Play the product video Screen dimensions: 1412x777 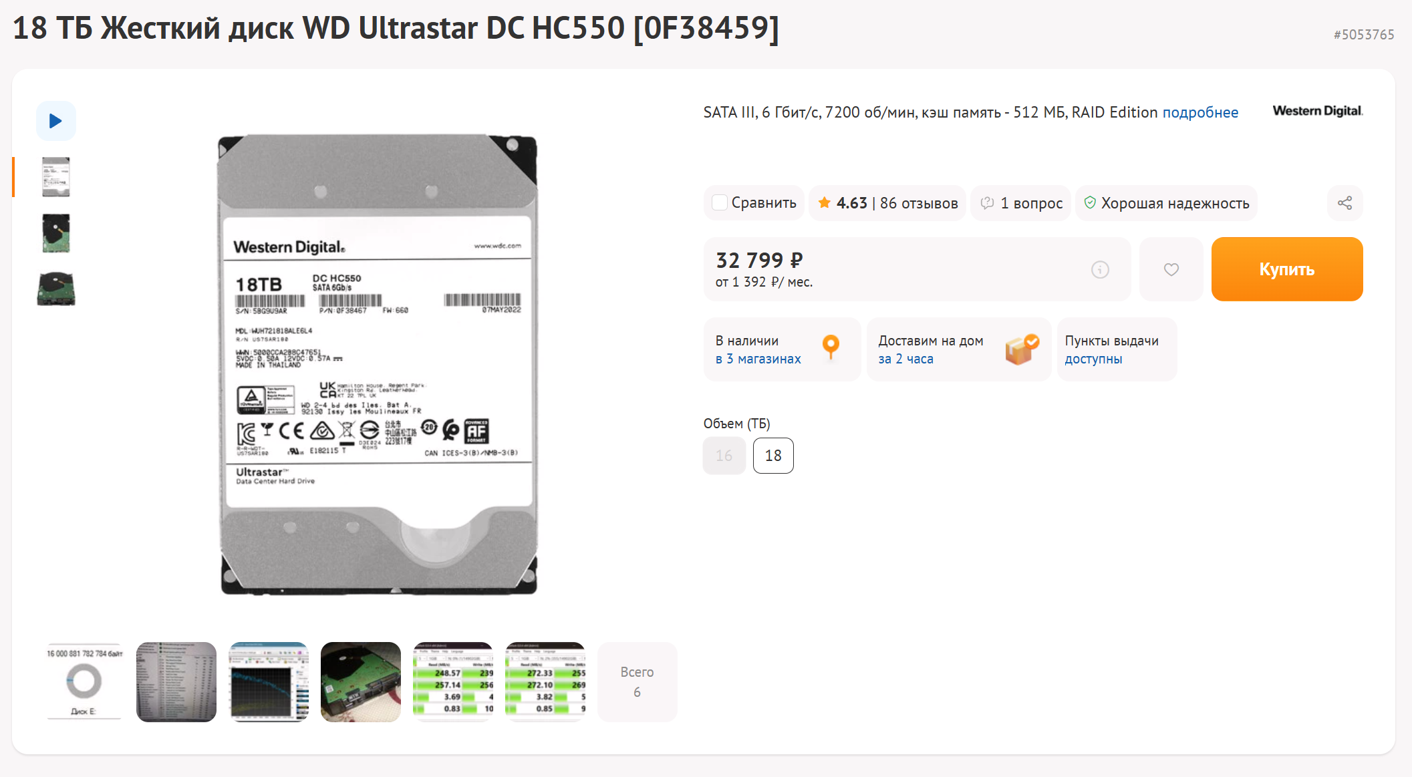click(x=56, y=121)
